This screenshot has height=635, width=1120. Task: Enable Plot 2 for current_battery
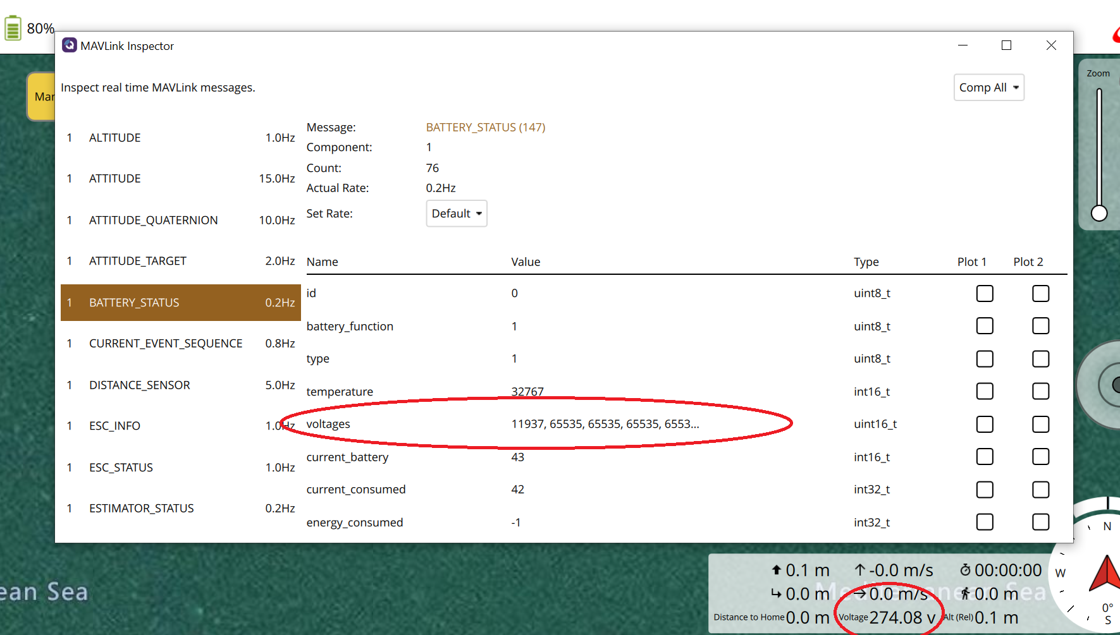(x=1040, y=457)
